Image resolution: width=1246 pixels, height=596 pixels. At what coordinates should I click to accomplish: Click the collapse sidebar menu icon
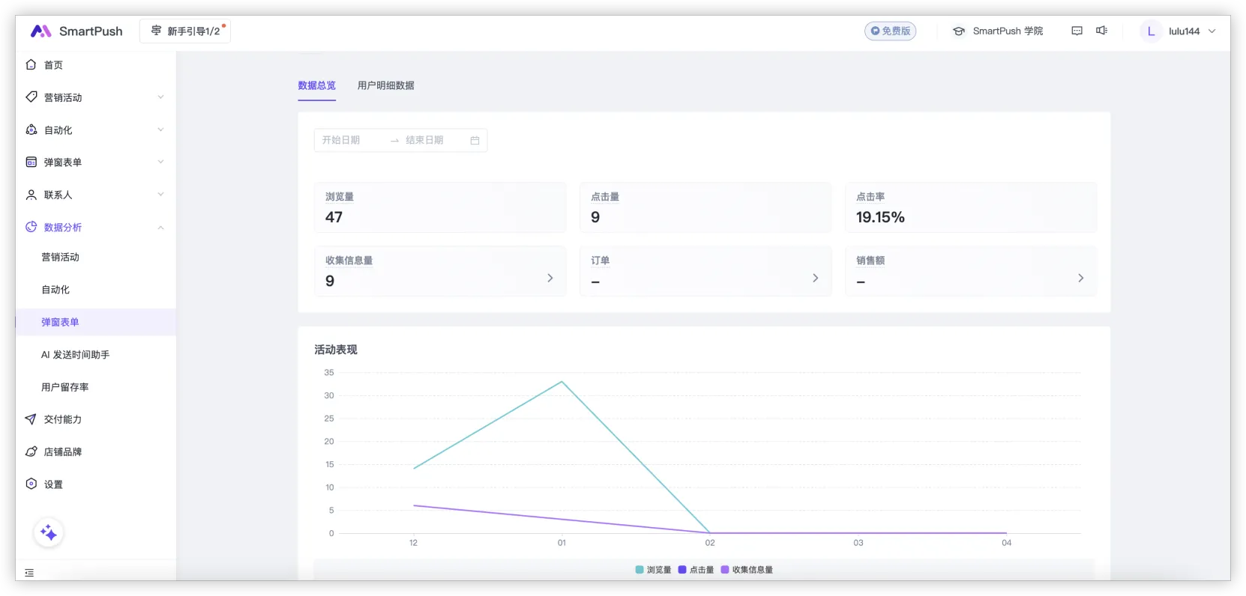(29, 573)
